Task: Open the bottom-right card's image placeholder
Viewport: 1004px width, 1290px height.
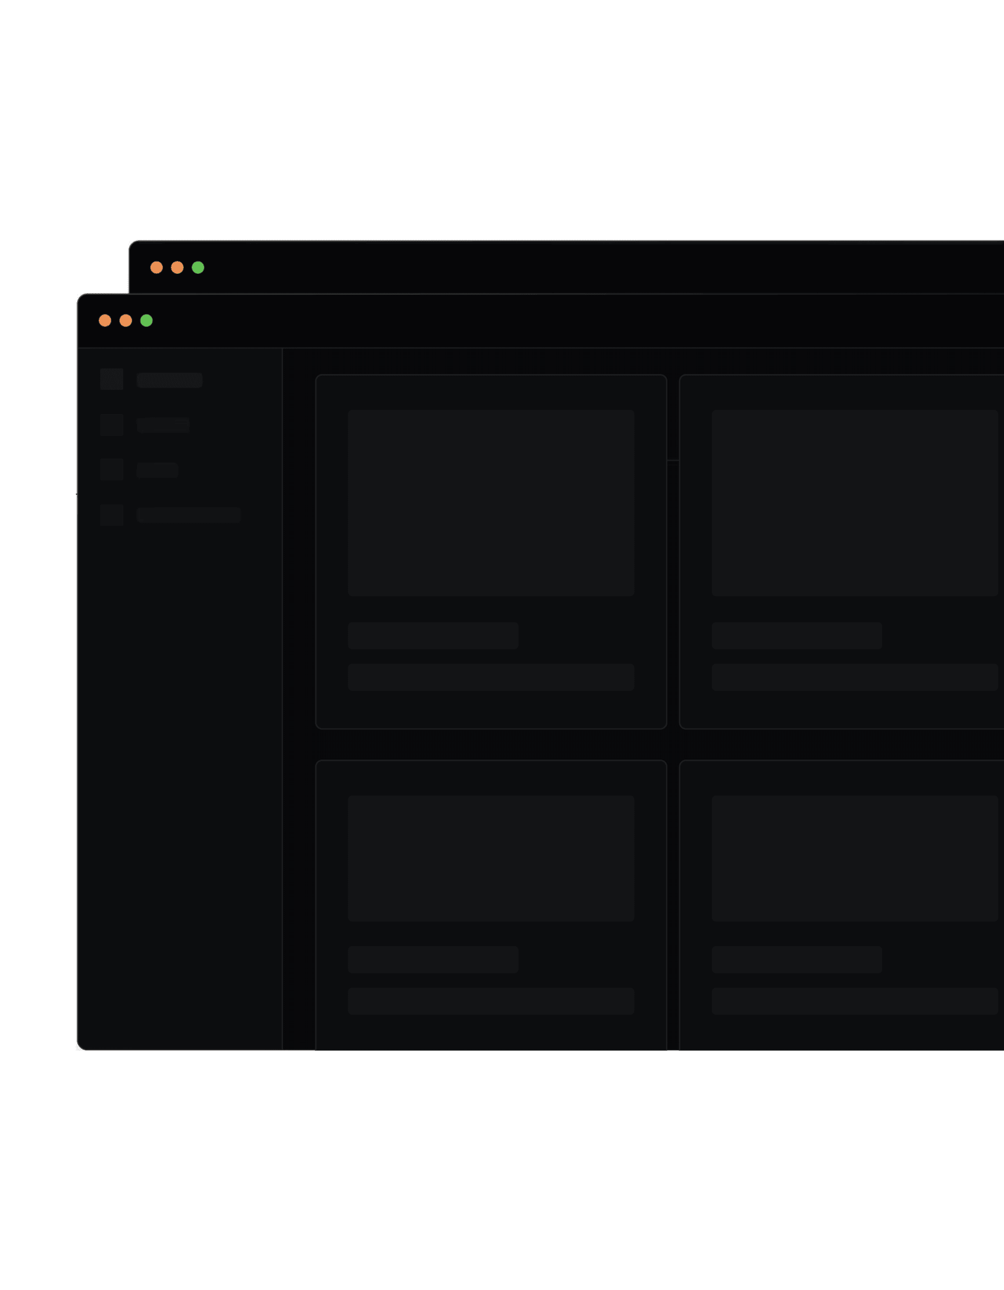Action: 854,858
